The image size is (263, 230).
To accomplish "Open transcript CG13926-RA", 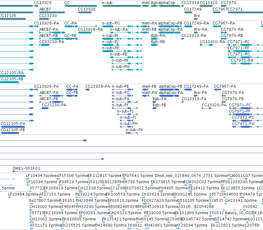I will pos(46,23).
